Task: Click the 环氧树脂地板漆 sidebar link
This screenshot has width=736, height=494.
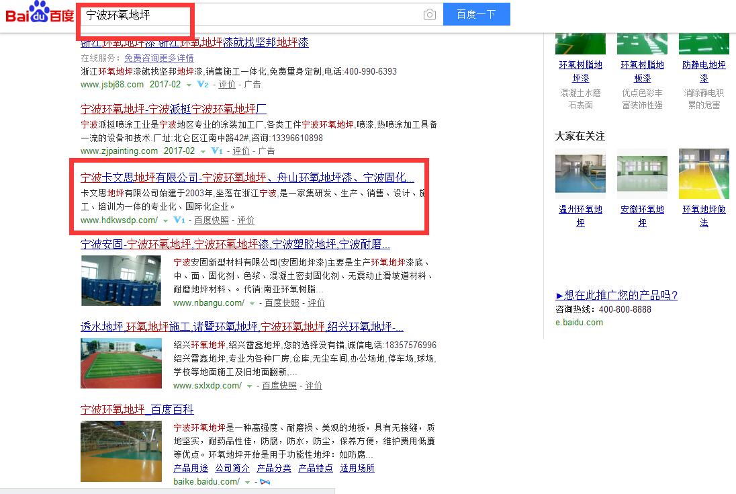Action: point(642,71)
